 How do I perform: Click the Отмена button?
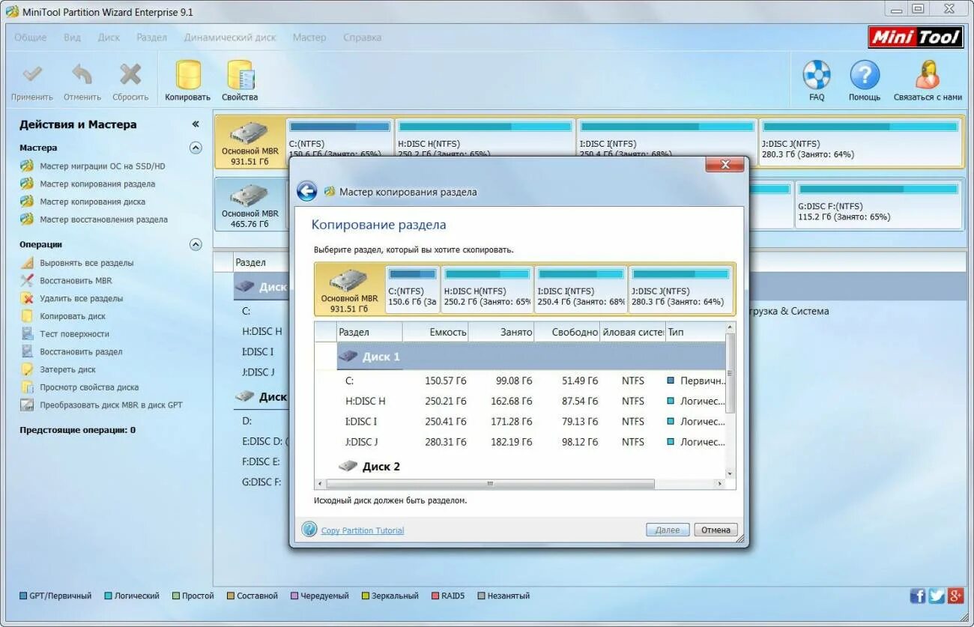pyautogui.click(x=716, y=530)
